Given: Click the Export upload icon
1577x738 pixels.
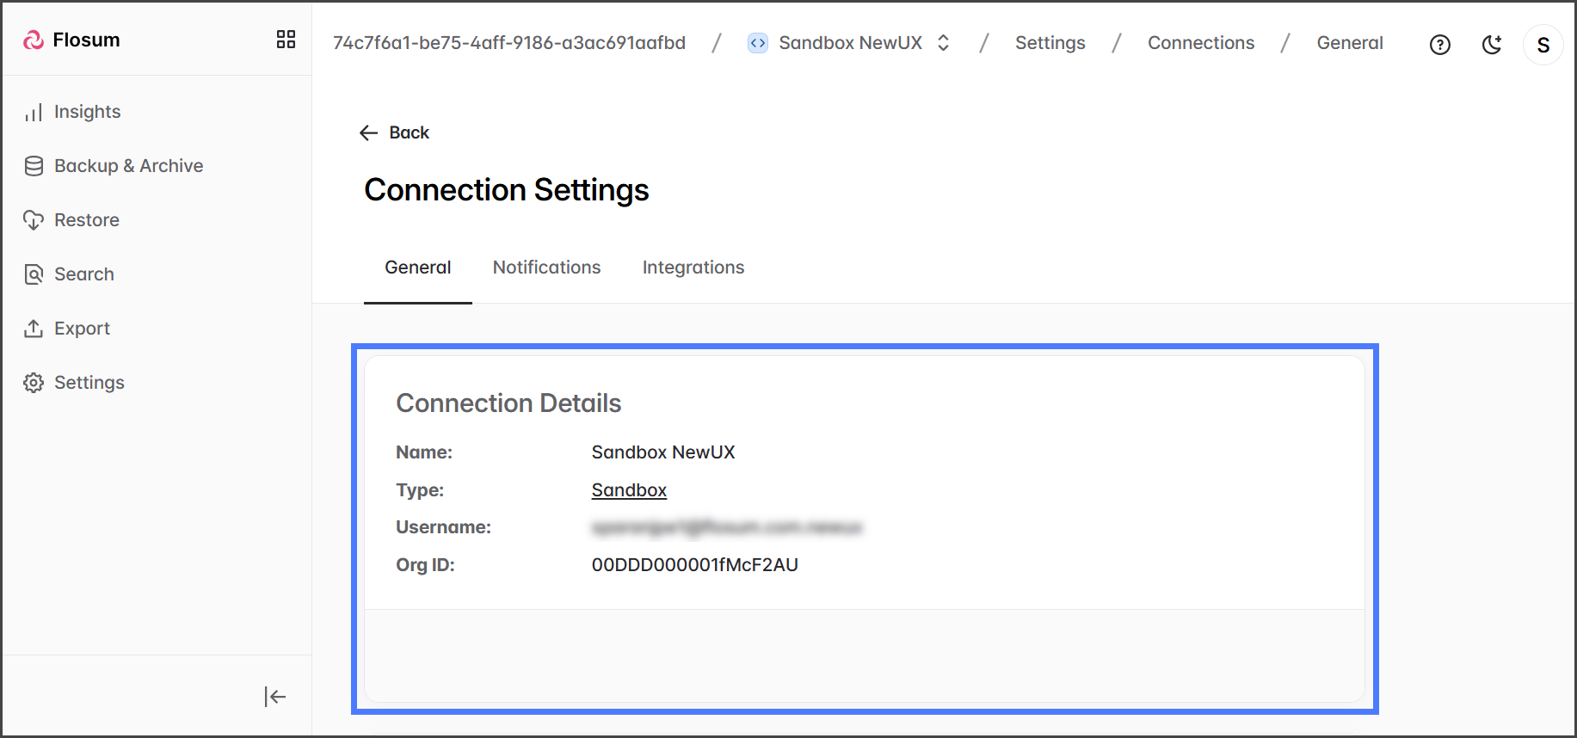Looking at the screenshot, I should [x=34, y=329].
